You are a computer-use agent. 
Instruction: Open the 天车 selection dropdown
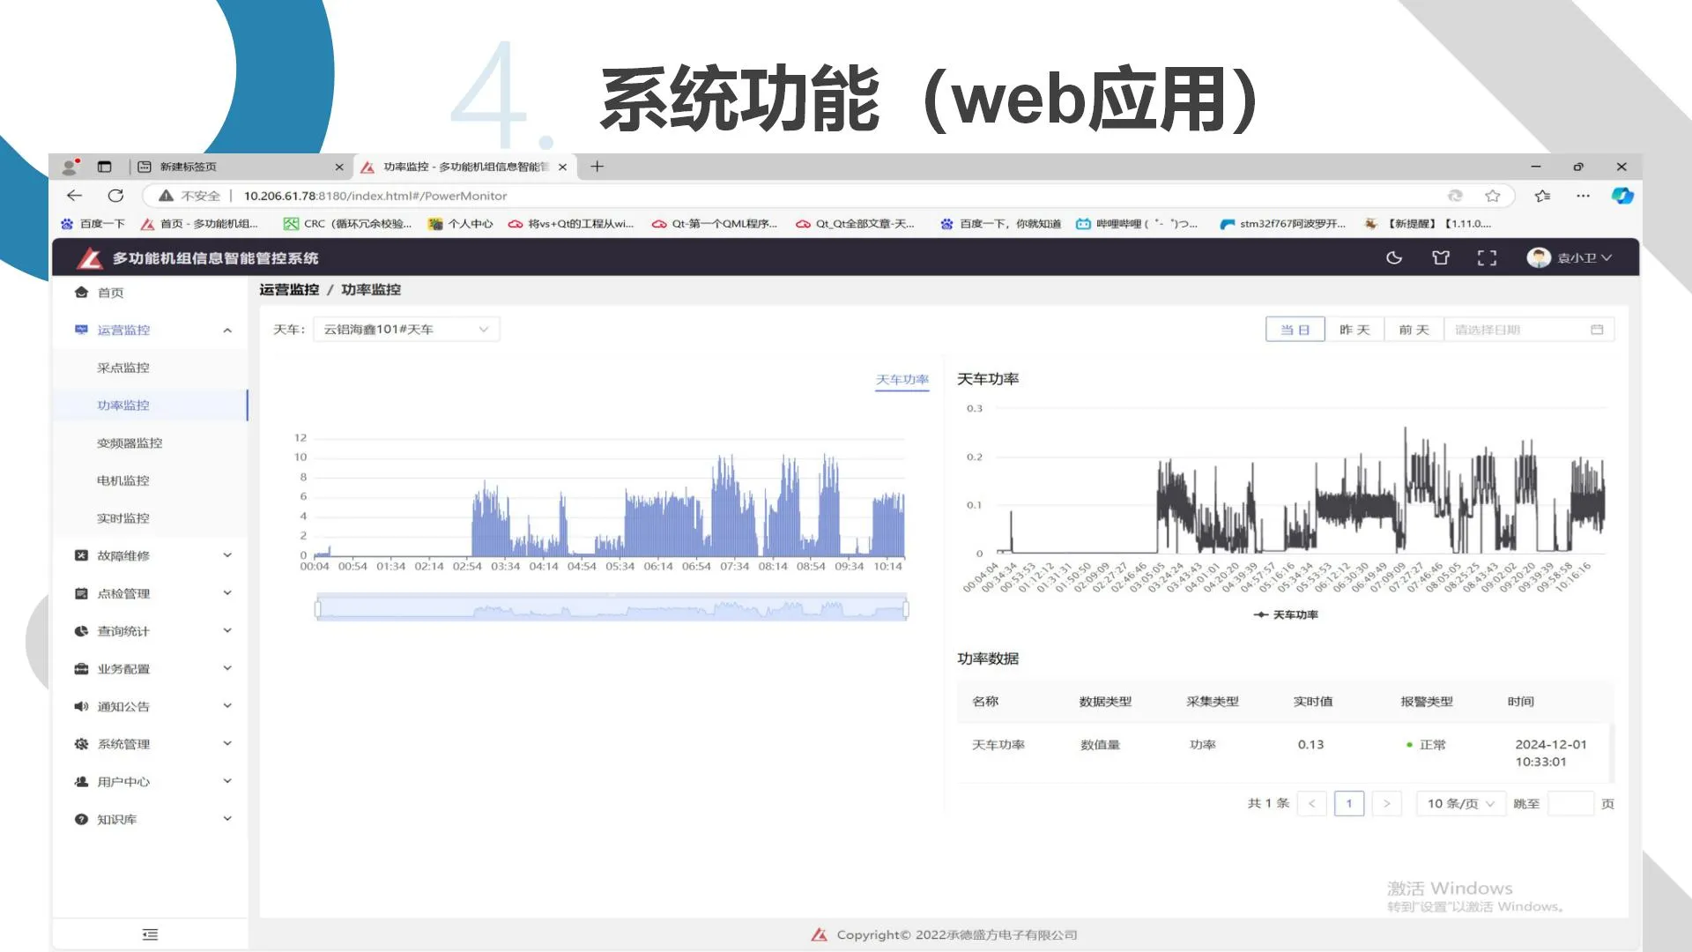click(406, 330)
